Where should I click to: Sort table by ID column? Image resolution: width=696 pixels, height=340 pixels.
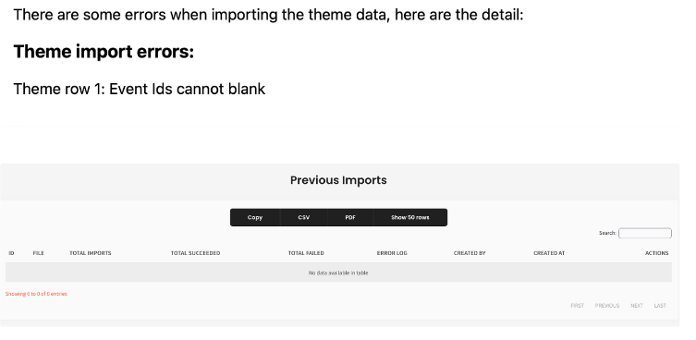[x=11, y=253]
